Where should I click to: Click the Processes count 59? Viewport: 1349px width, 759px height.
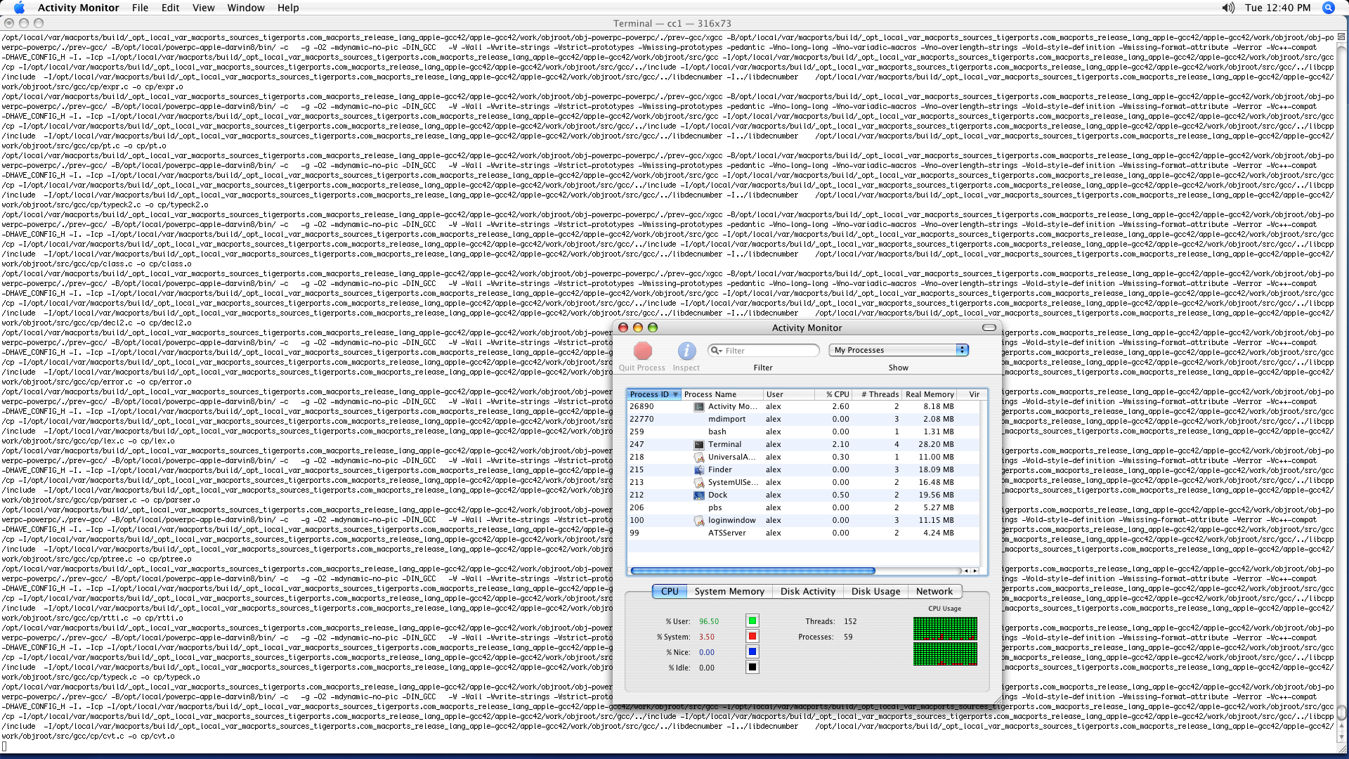point(848,637)
